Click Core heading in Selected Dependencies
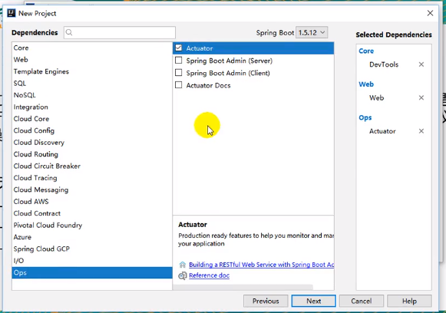The height and width of the screenshot is (313, 446). [366, 51]
